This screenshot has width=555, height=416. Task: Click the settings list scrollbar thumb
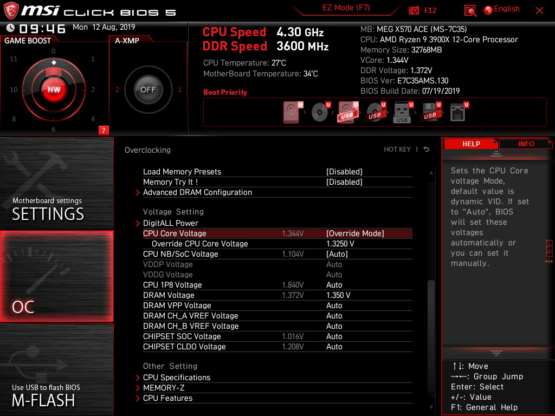coord(431,336)
